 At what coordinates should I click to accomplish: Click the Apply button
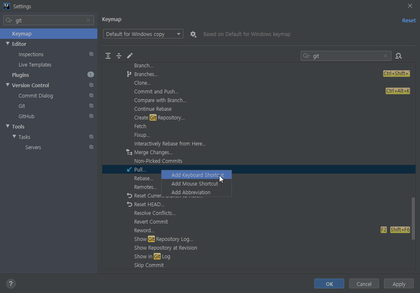coord(398,284)
